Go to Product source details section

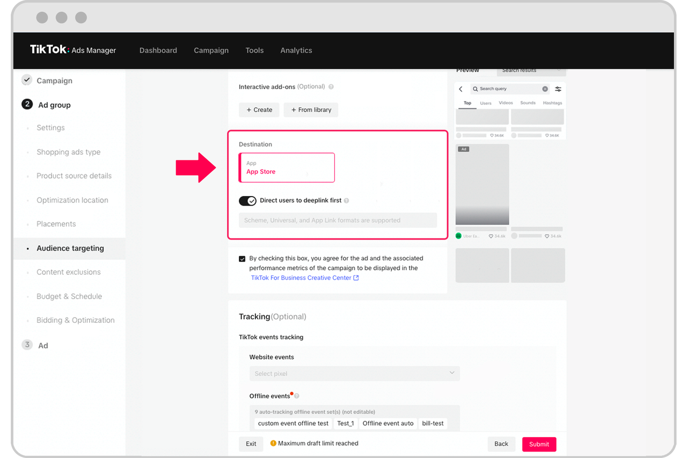click(74, 176)
